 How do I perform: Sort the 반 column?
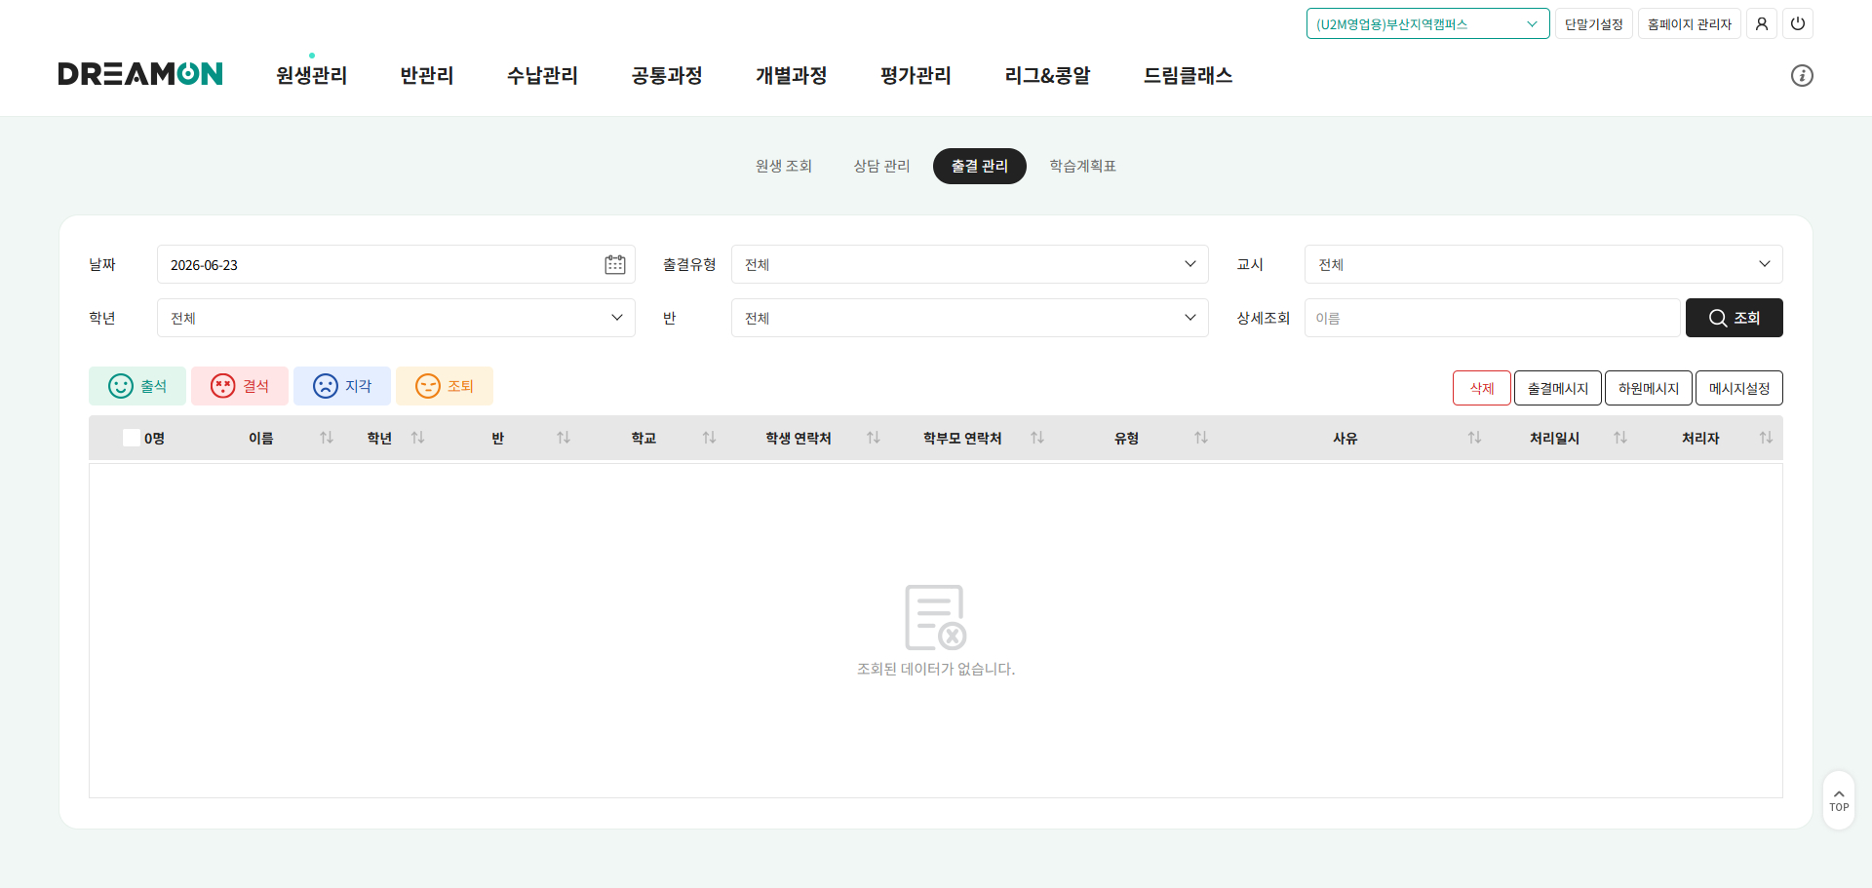[564, 438]
